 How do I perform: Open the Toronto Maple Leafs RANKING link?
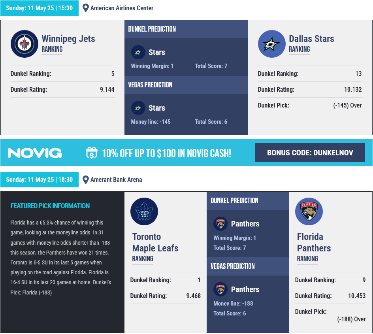[143, 259]
